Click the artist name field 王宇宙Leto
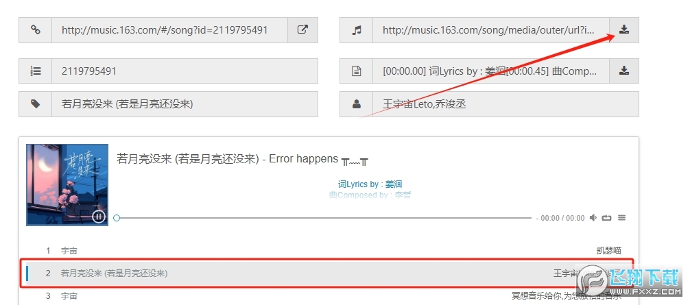 tap(505, 104)
